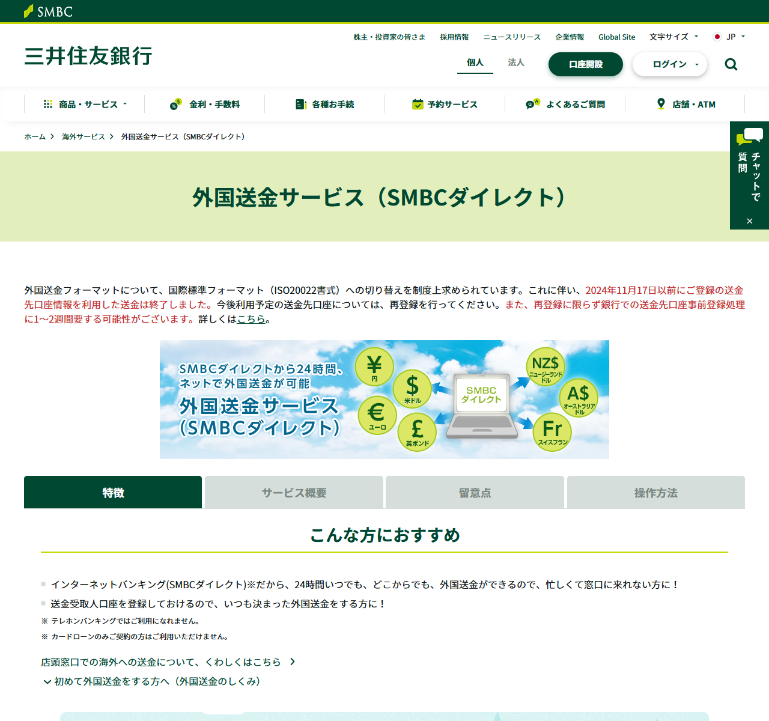Switch to the 特徴 tab

tap(113, 493)
